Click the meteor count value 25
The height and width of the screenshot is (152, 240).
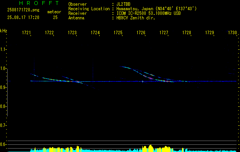click(55, 17)
